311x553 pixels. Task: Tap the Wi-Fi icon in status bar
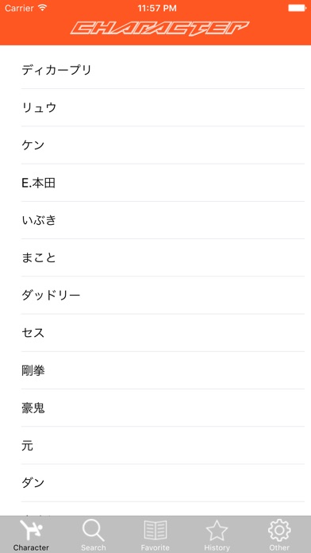[43, 8]
